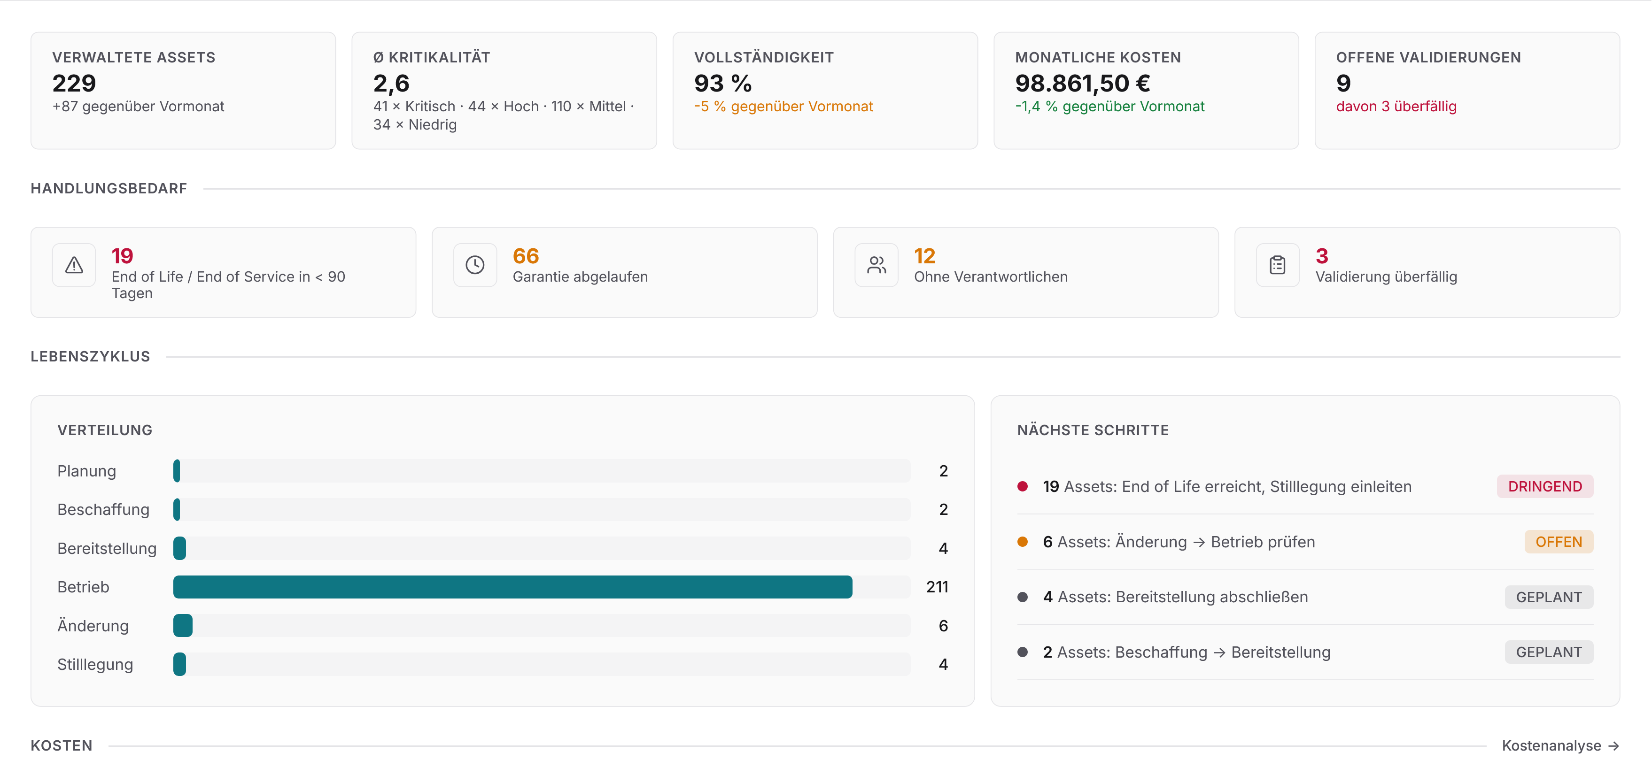The image size is (1652, 775).
Task: Open the Kostenanalyse link
Action: point(1560,745)
